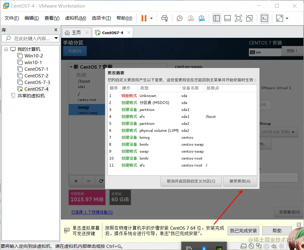Click the 顺序 column header
Viewport: 304px width, 250px height.
114,88
